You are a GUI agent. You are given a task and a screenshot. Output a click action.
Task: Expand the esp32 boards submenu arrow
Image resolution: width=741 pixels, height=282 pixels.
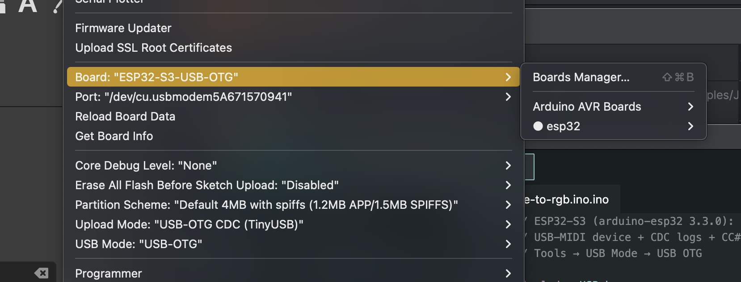(x=690, y=126)
